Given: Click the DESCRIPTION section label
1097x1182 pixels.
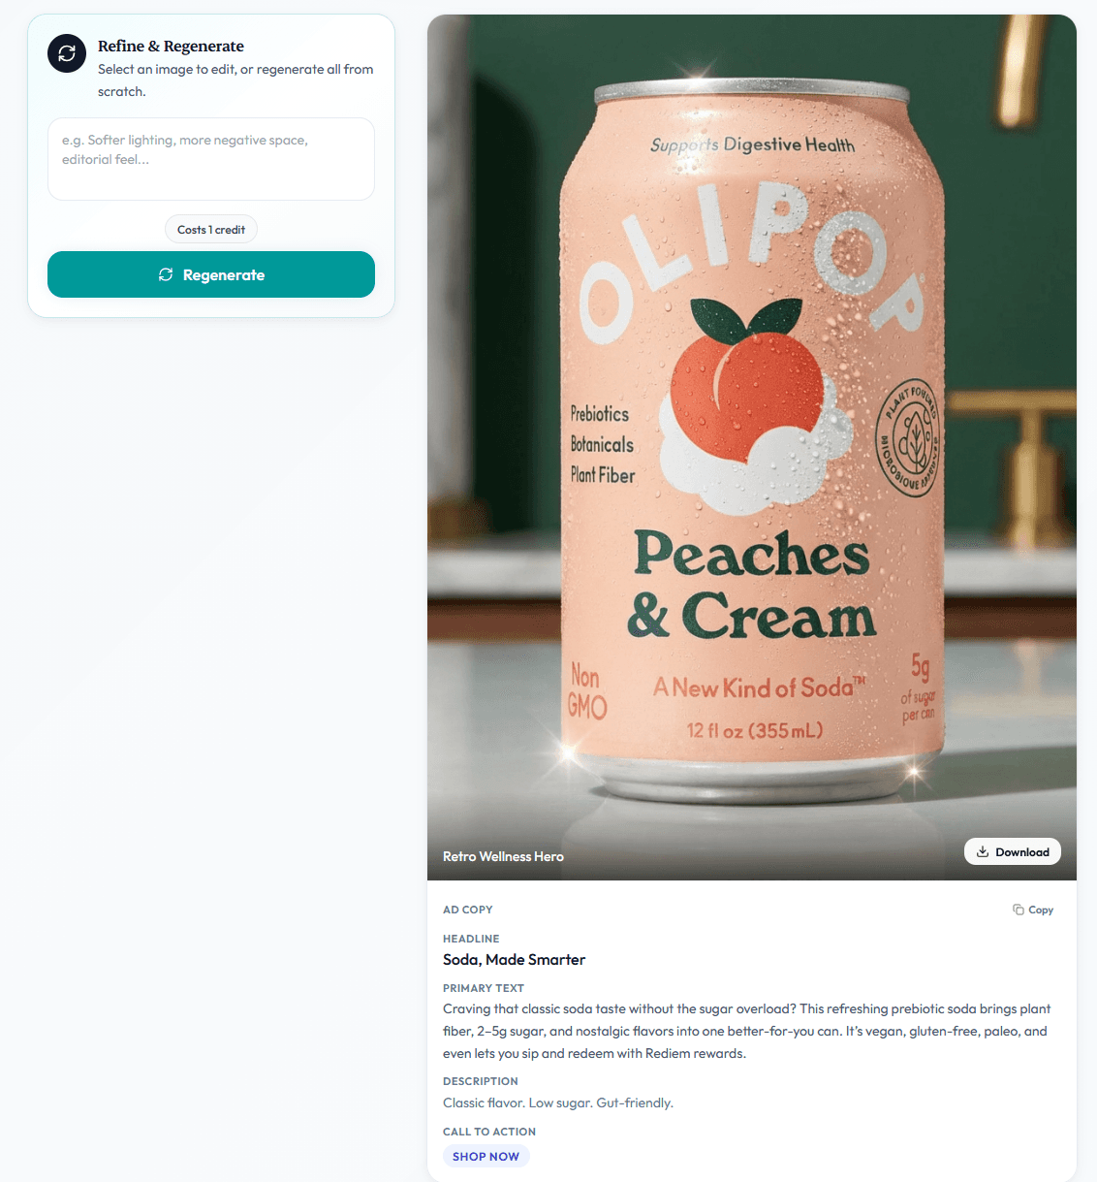Looking at the screenshot, I should pyautogui.click(x=480, y=1081).
